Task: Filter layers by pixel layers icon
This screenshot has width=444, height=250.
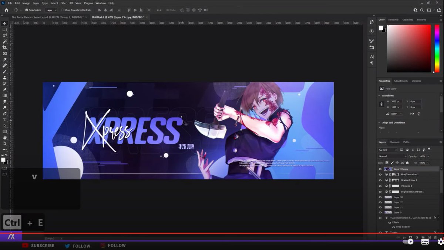Action: pyautogui.click(x=401, y=150)
